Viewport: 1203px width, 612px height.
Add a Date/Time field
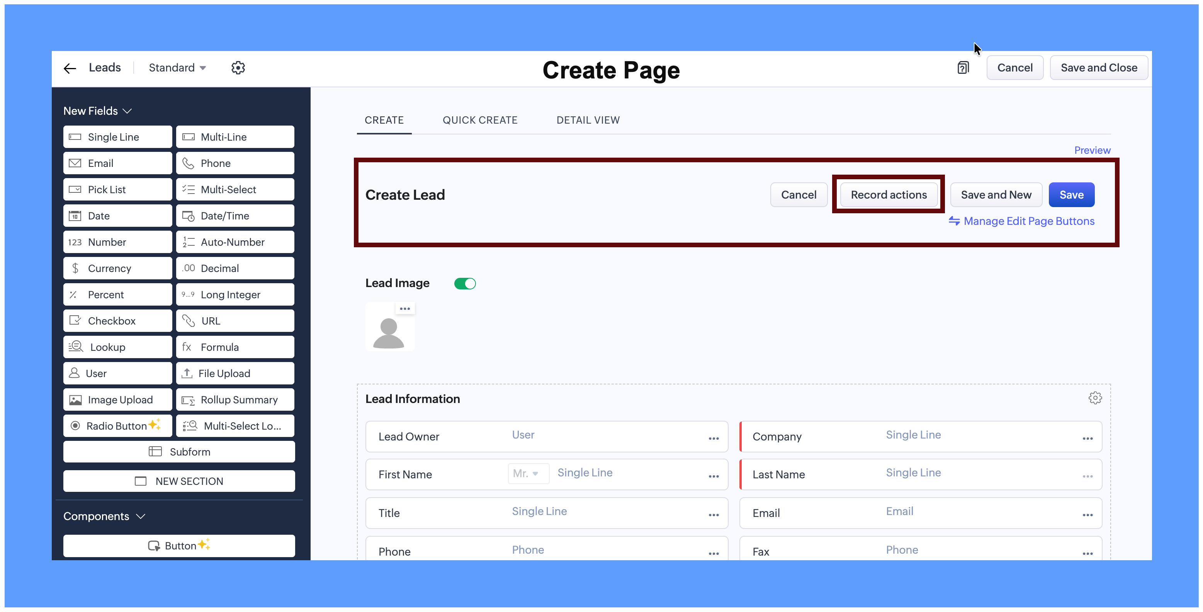[x=235, y=216]
